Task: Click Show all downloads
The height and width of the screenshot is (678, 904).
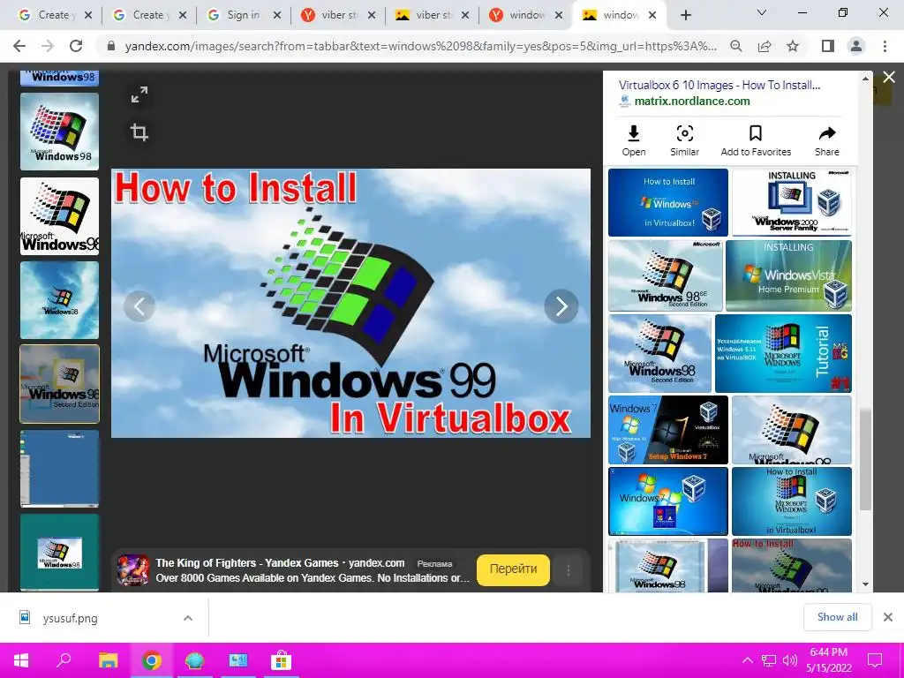Action: 837,617
